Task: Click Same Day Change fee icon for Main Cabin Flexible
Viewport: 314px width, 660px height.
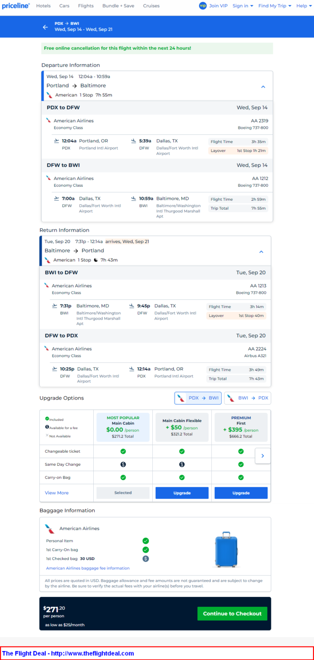Action: pos(182,464)
